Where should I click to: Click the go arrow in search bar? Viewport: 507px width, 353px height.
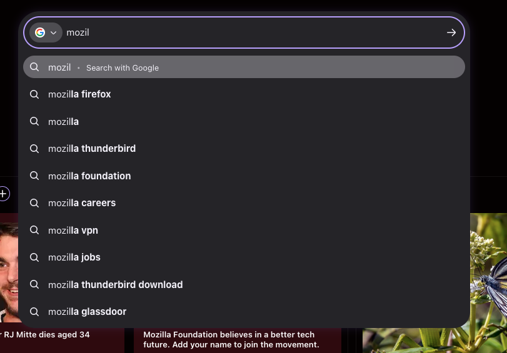tap(451, 32)
